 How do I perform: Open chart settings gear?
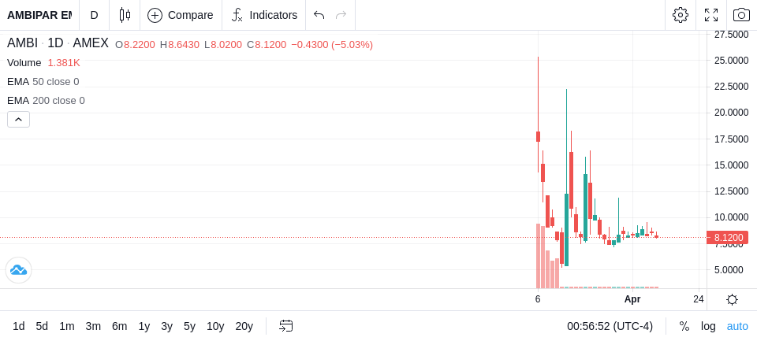tap(680, 15)
